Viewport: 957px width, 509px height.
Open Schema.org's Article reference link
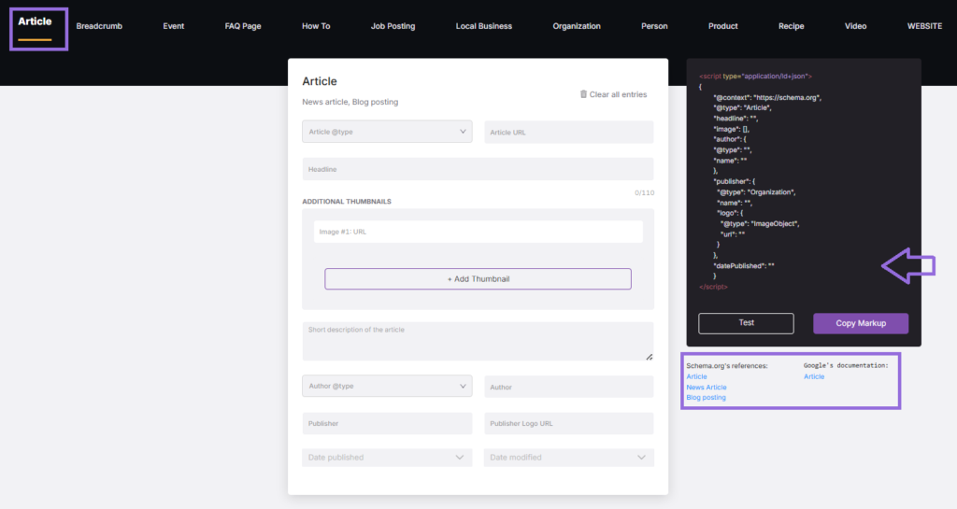point(696,376)
